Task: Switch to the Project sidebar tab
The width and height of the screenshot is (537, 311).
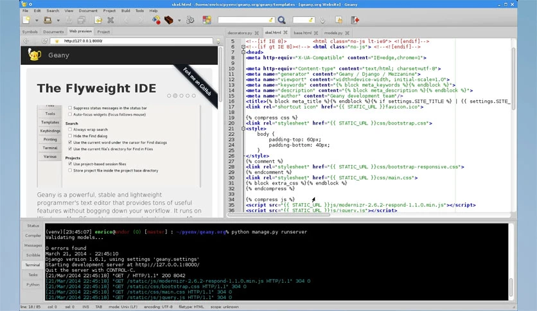Action: (103, 32)
